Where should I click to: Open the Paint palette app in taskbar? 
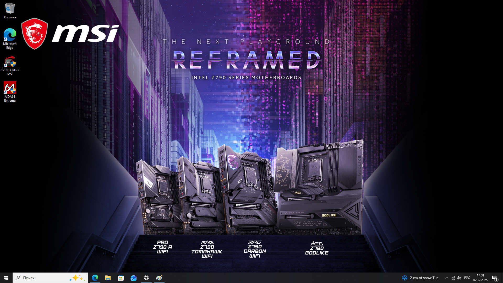pyautogui.click(x=159, y=278)
